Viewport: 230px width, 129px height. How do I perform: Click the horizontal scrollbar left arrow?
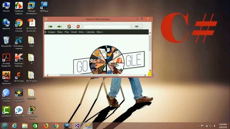[48, 75]
